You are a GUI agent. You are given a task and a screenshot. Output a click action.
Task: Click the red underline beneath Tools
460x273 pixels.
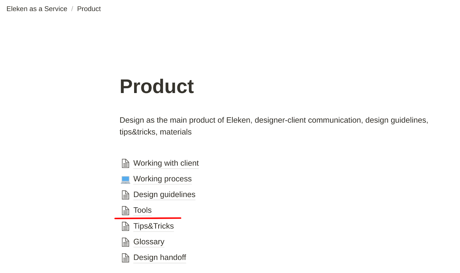(148, 218)
